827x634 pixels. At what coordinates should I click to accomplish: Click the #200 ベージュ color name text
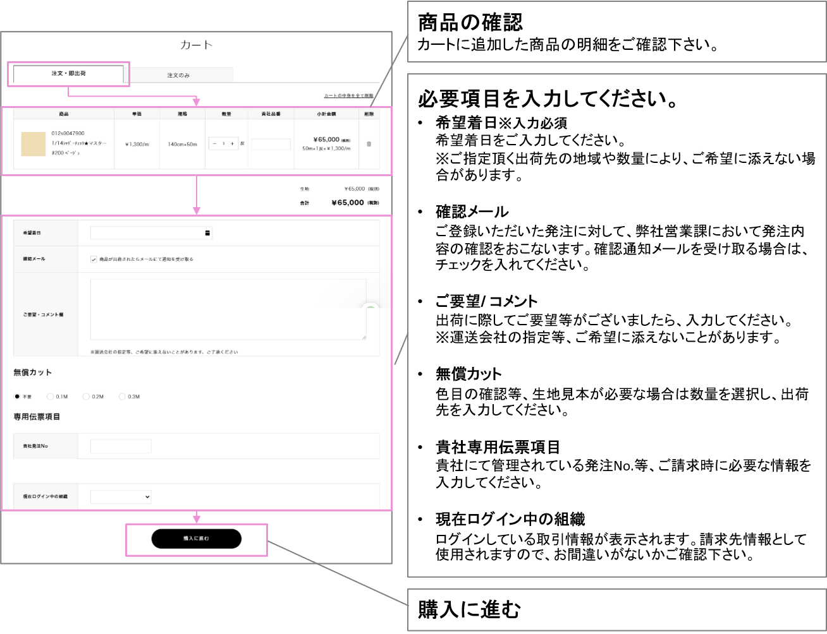(66, 153)
